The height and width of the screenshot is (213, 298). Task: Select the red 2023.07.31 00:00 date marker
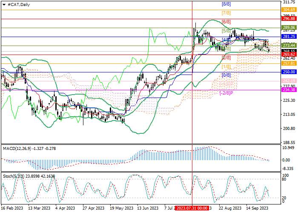[192, 208]
